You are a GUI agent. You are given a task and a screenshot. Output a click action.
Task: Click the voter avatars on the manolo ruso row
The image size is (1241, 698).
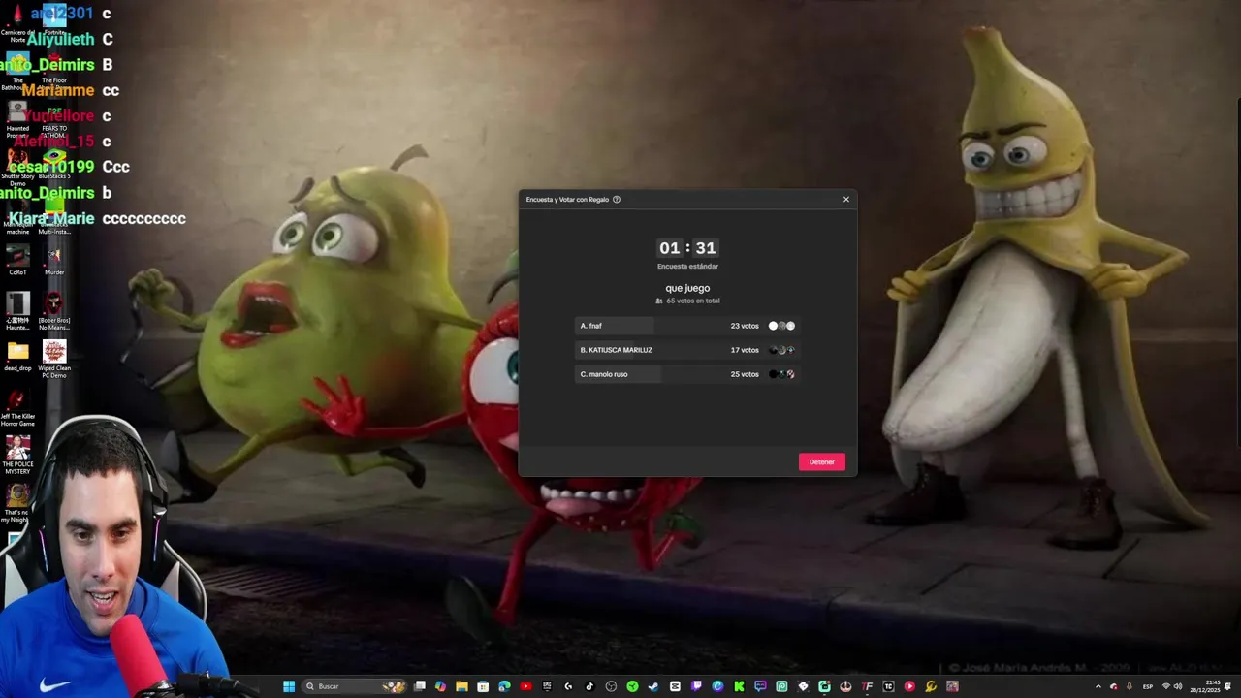coord(781,374)
